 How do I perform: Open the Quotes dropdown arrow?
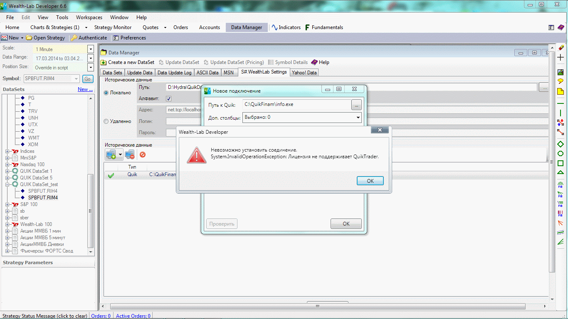click(165, 27)
